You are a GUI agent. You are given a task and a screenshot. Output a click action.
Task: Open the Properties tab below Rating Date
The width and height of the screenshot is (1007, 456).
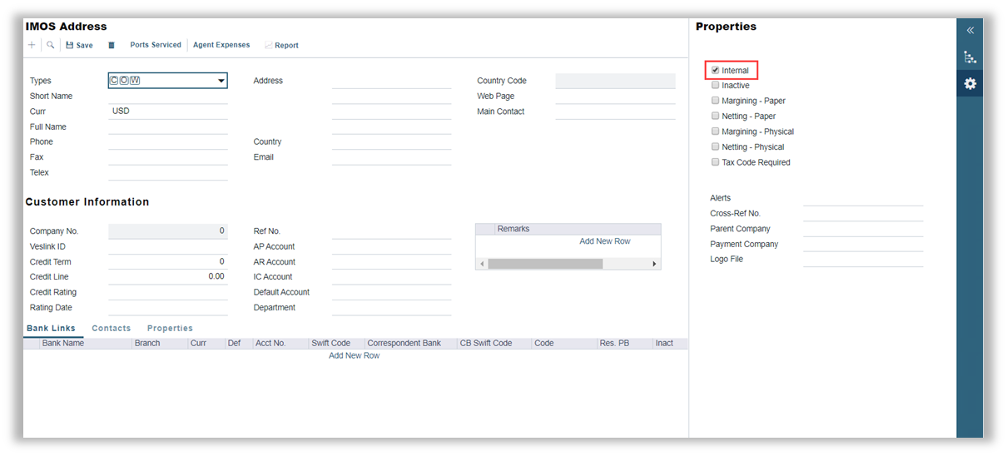(x=170, y=329)
